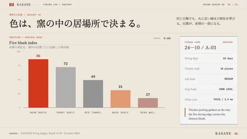The image size is (247, 139).
Task: Click the Clay body row label
Action: pos(190,89)
